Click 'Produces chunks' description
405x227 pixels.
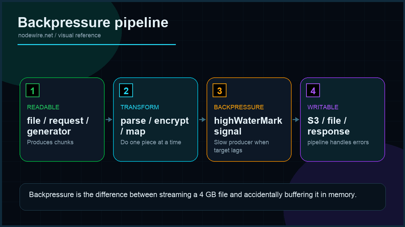click(x=50, y=142)
